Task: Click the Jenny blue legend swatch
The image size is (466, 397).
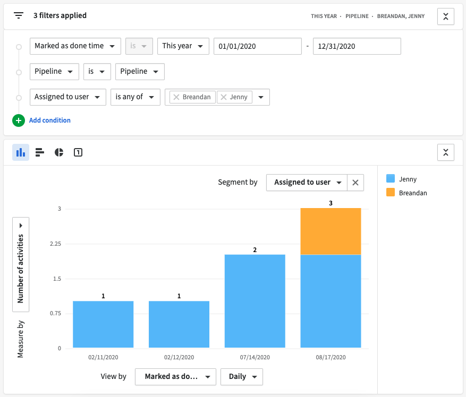Action: click(x=390, y=178)
